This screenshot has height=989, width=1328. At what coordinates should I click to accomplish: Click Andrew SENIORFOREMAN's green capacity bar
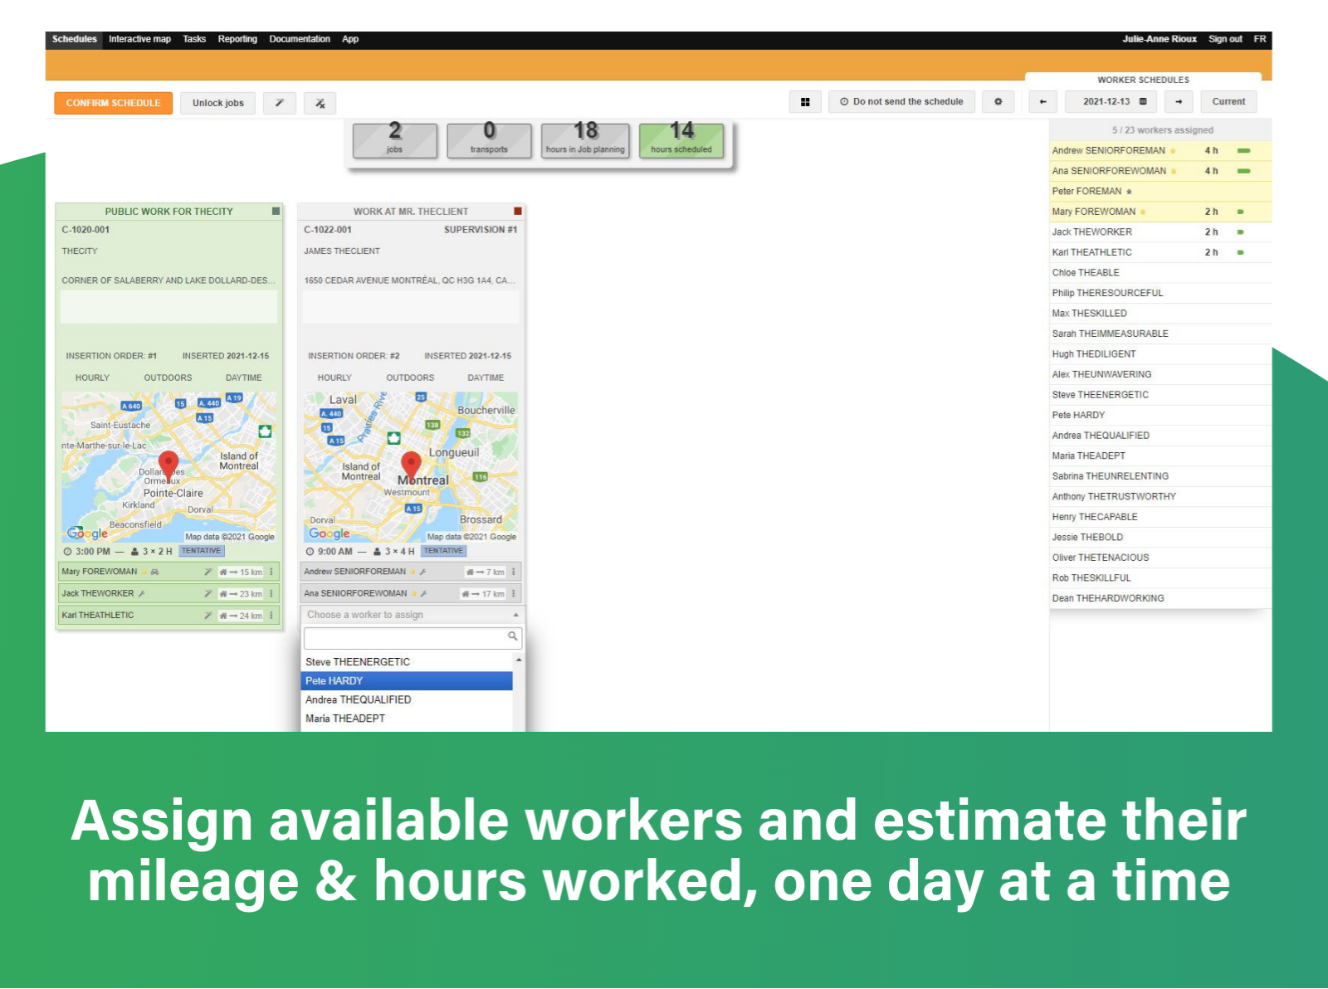coord(1243,150)
